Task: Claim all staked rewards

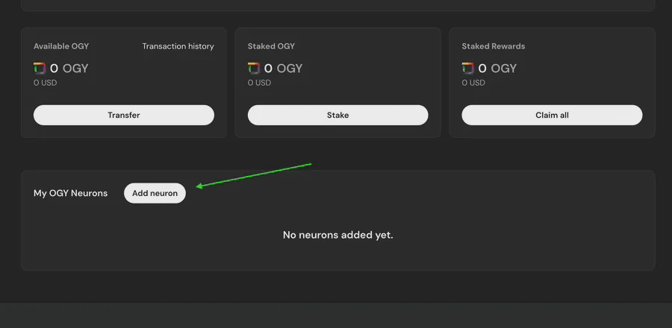Action: pyautogui.click(x=552, y=115)
